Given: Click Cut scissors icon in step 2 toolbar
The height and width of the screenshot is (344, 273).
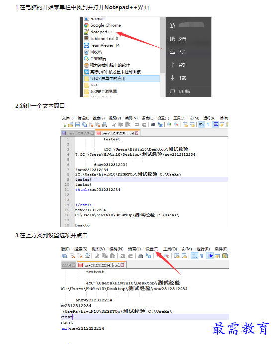Looking at the screenshot, I should (114, 125).
